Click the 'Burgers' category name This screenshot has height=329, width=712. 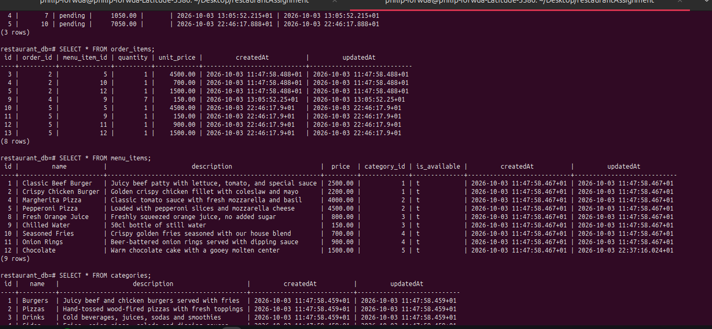[x=35, y=301]
